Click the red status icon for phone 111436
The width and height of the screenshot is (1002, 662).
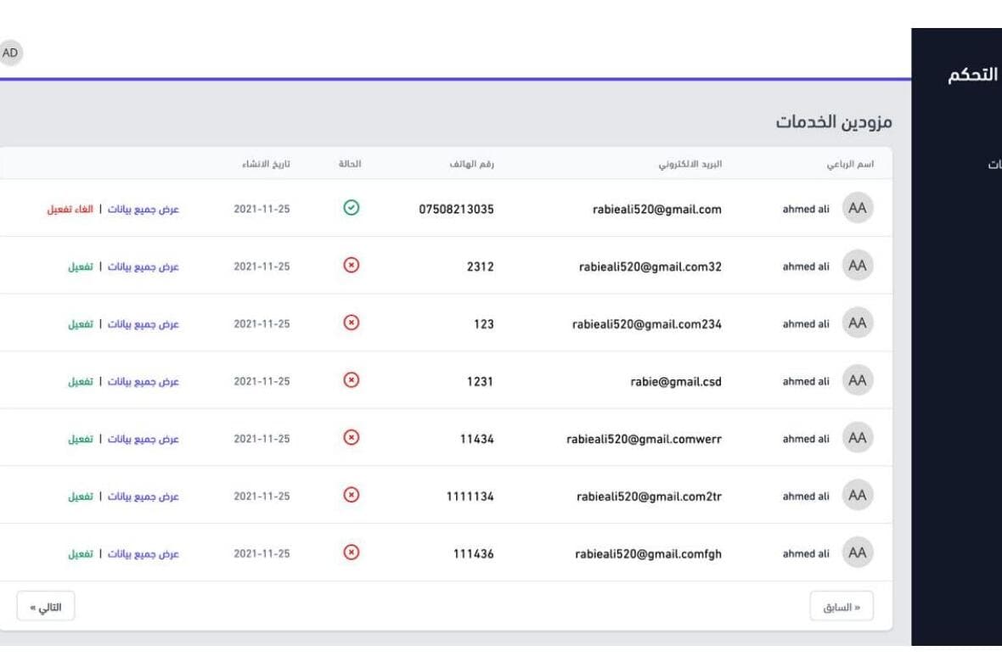tap(351, 553)
